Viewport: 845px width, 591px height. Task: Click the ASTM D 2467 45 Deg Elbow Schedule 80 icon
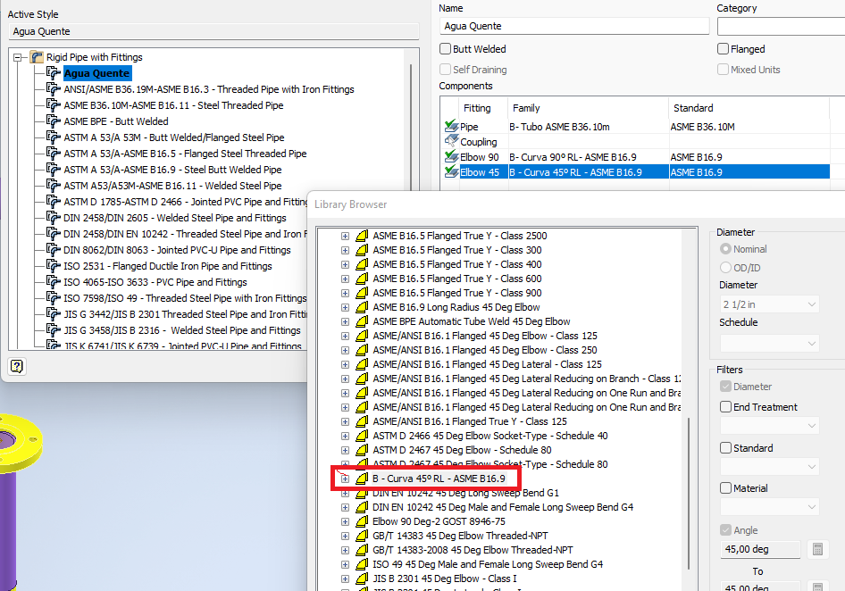tap(362, 450)
